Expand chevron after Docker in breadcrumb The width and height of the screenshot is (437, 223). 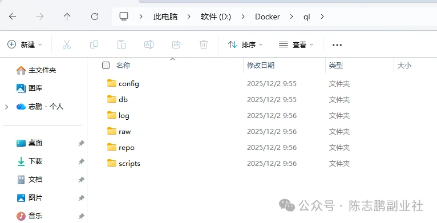[292, 17]
